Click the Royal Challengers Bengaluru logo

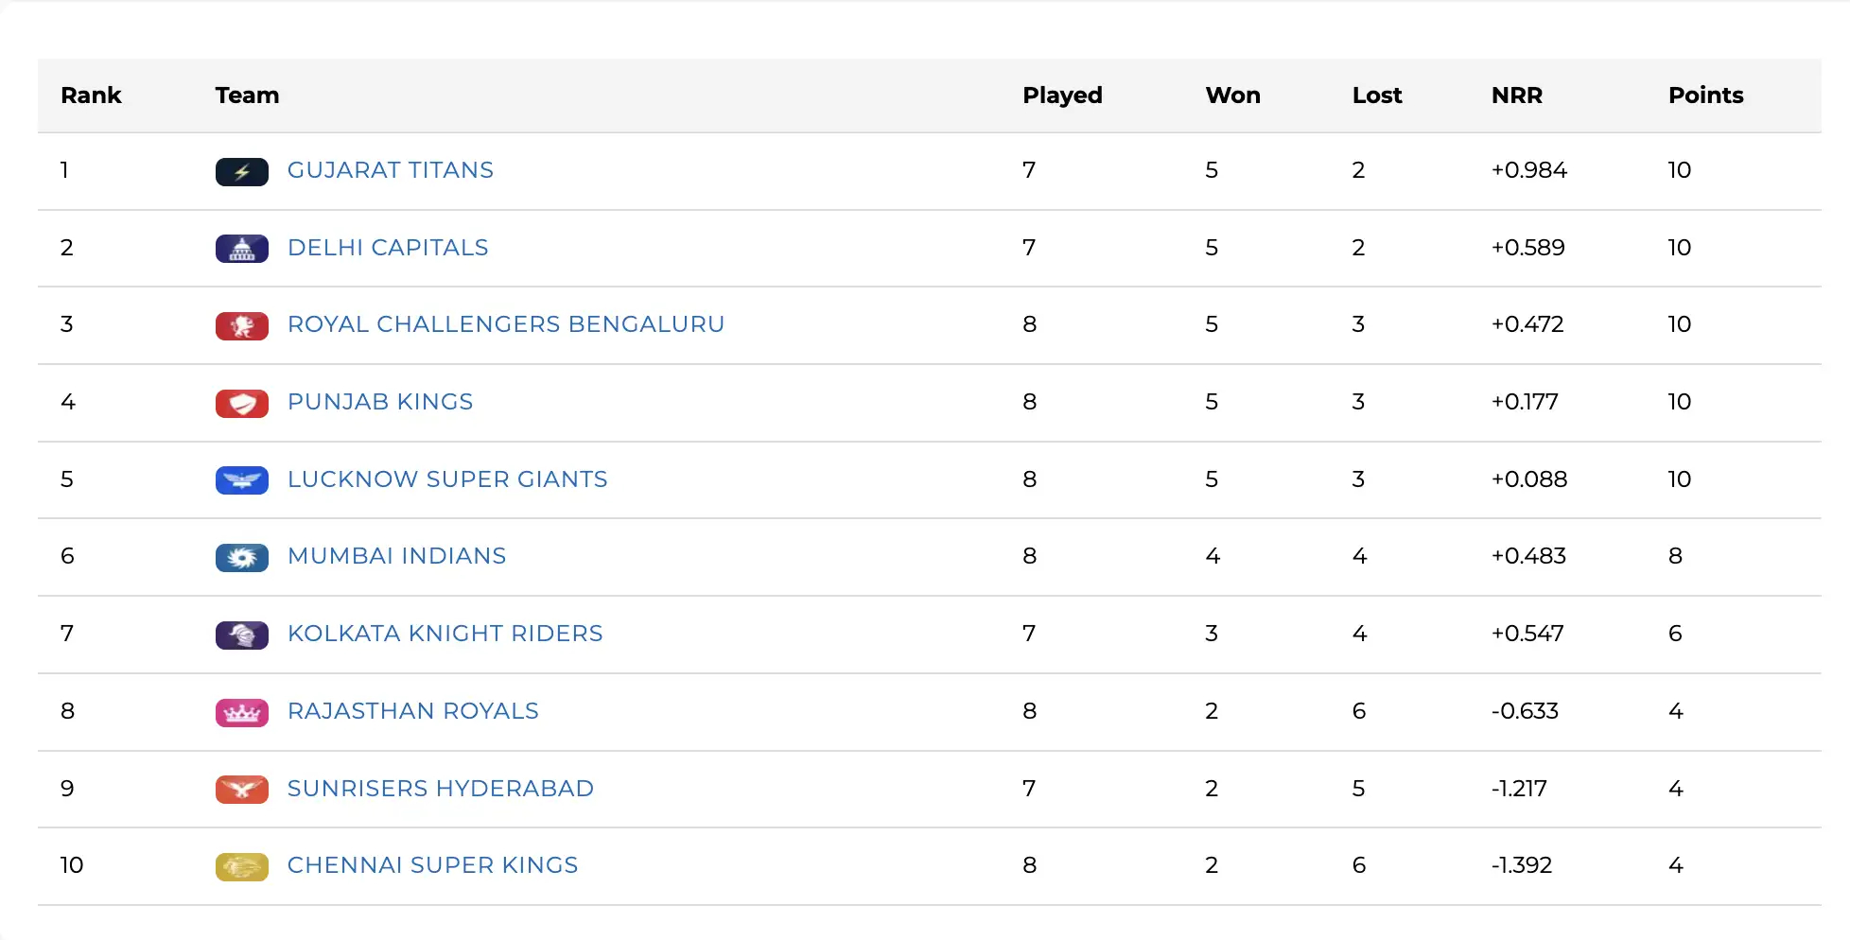(242, 325)
